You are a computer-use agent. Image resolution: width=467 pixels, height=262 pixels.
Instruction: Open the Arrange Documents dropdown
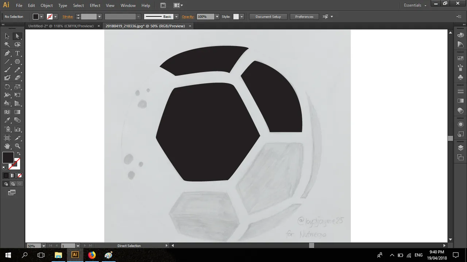click(178, 5)
